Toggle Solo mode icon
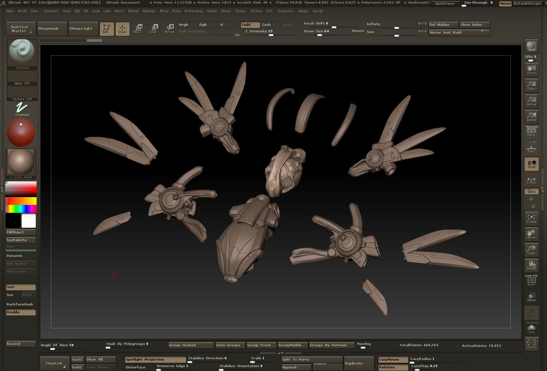The image size is (547, 371). point(531,328)
